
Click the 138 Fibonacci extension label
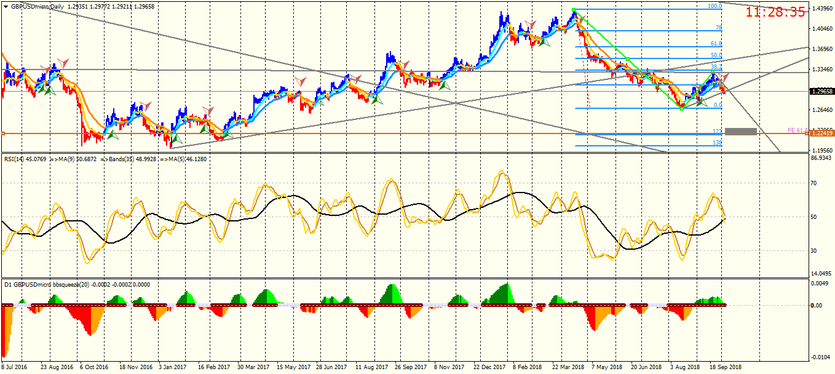coord(717,143)
